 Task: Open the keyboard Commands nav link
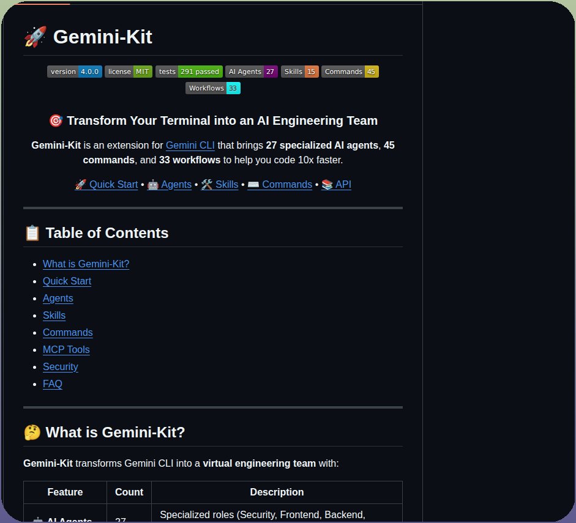click(x=280, y=184)
